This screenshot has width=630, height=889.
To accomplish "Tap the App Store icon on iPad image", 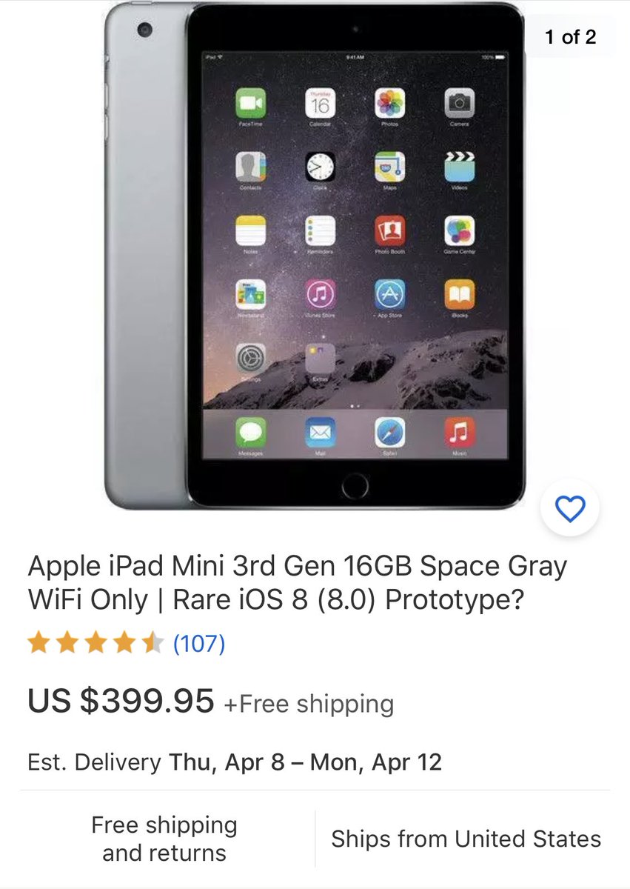I will [389, 295].
